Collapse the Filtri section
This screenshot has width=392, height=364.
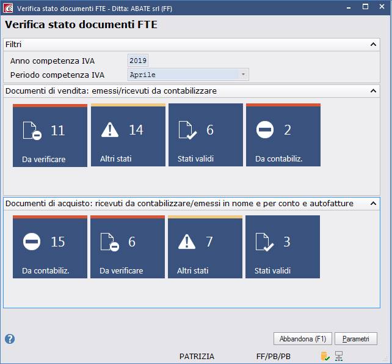tap(373, 45)
